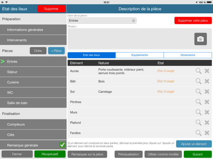The width and height of the screenshot is (213, 159).
Task: Select the Cuisine room
Action: [x=33, y=82]
